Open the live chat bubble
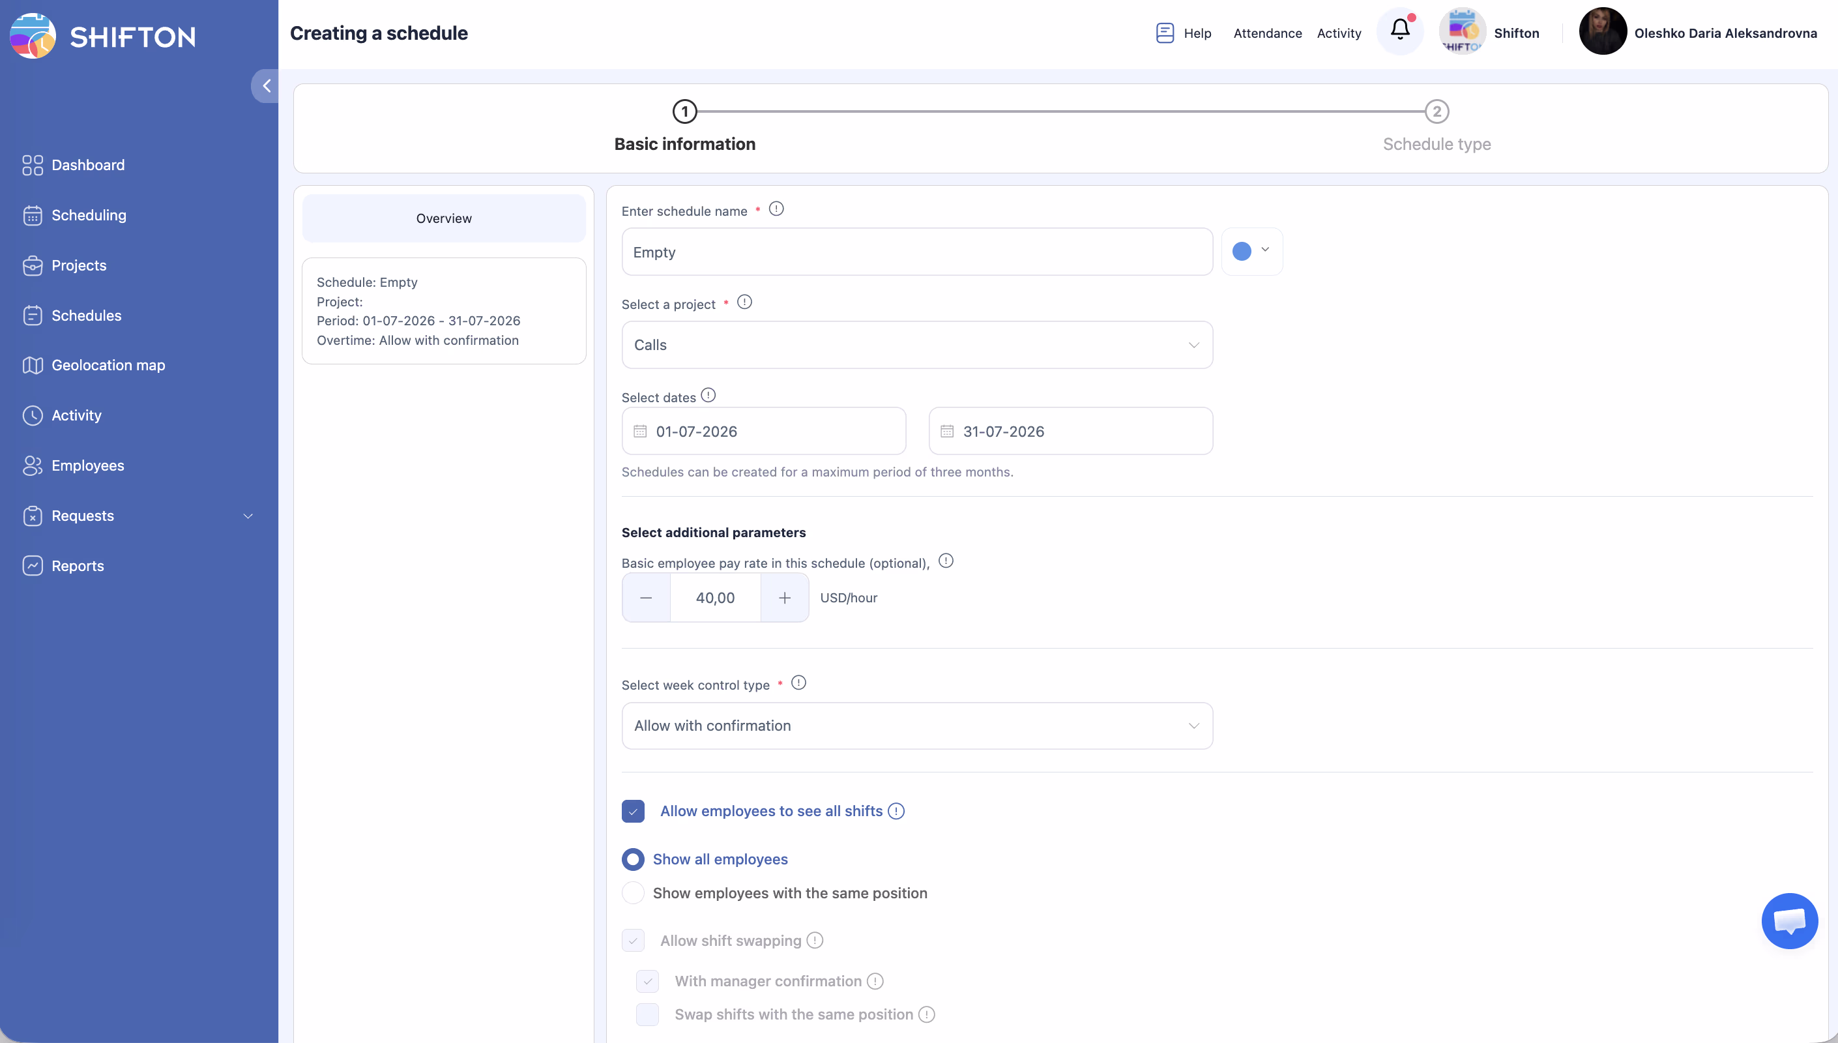Screen dimensions: 1838x1043 [x=1788, y=920]
